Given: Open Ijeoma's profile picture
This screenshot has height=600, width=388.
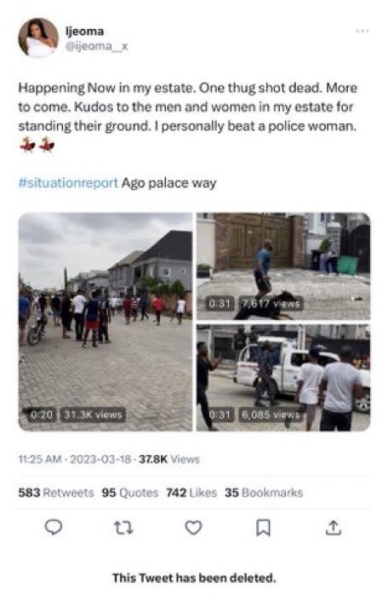Looking at the screenshot, I should tap(38, 38).
